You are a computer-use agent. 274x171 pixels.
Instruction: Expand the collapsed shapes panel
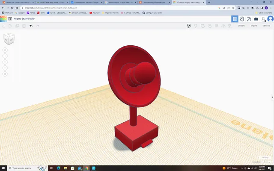273,97
